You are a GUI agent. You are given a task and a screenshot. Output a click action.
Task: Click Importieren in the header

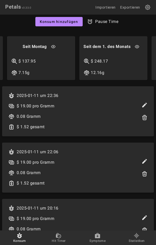click(x=105, y=7)
